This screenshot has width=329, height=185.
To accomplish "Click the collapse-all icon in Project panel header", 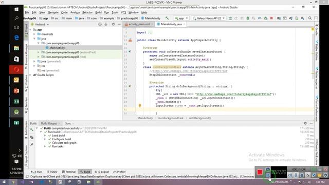I will pyautogui.click(x=106, y=24).
